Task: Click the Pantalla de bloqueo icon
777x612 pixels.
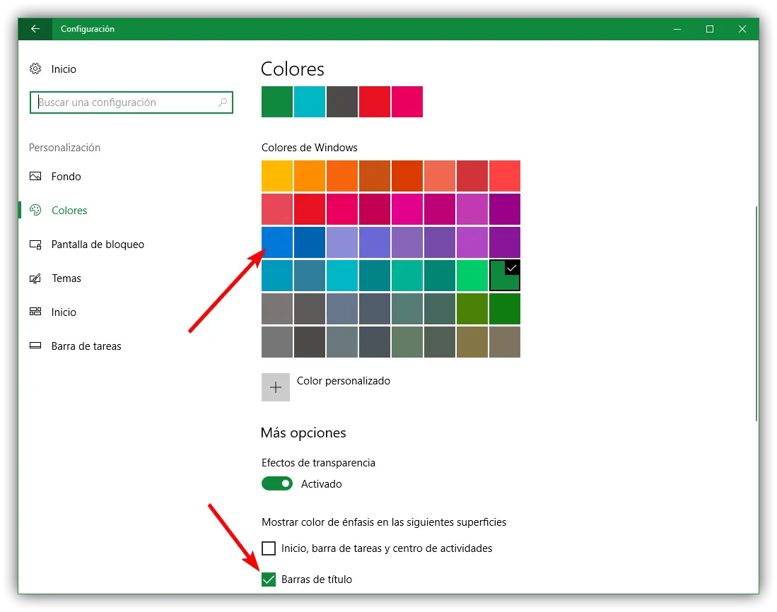Action: coord(35,245)
